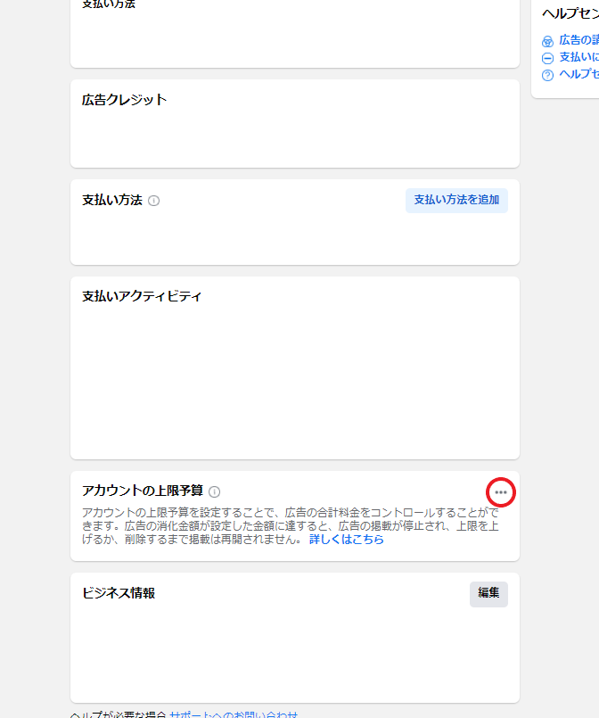Click the 広告クレジット heading
The image size is (599, 718).
[x=124, y=100]
